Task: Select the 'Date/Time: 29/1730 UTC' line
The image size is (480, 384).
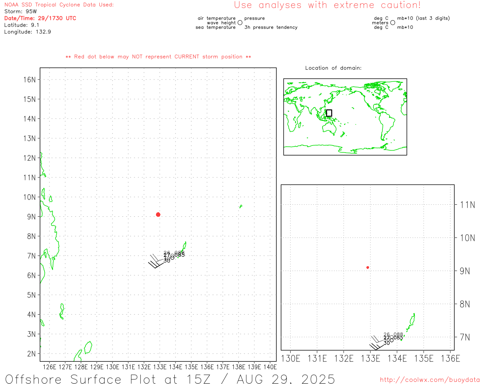Action: (x=40, y=18)
